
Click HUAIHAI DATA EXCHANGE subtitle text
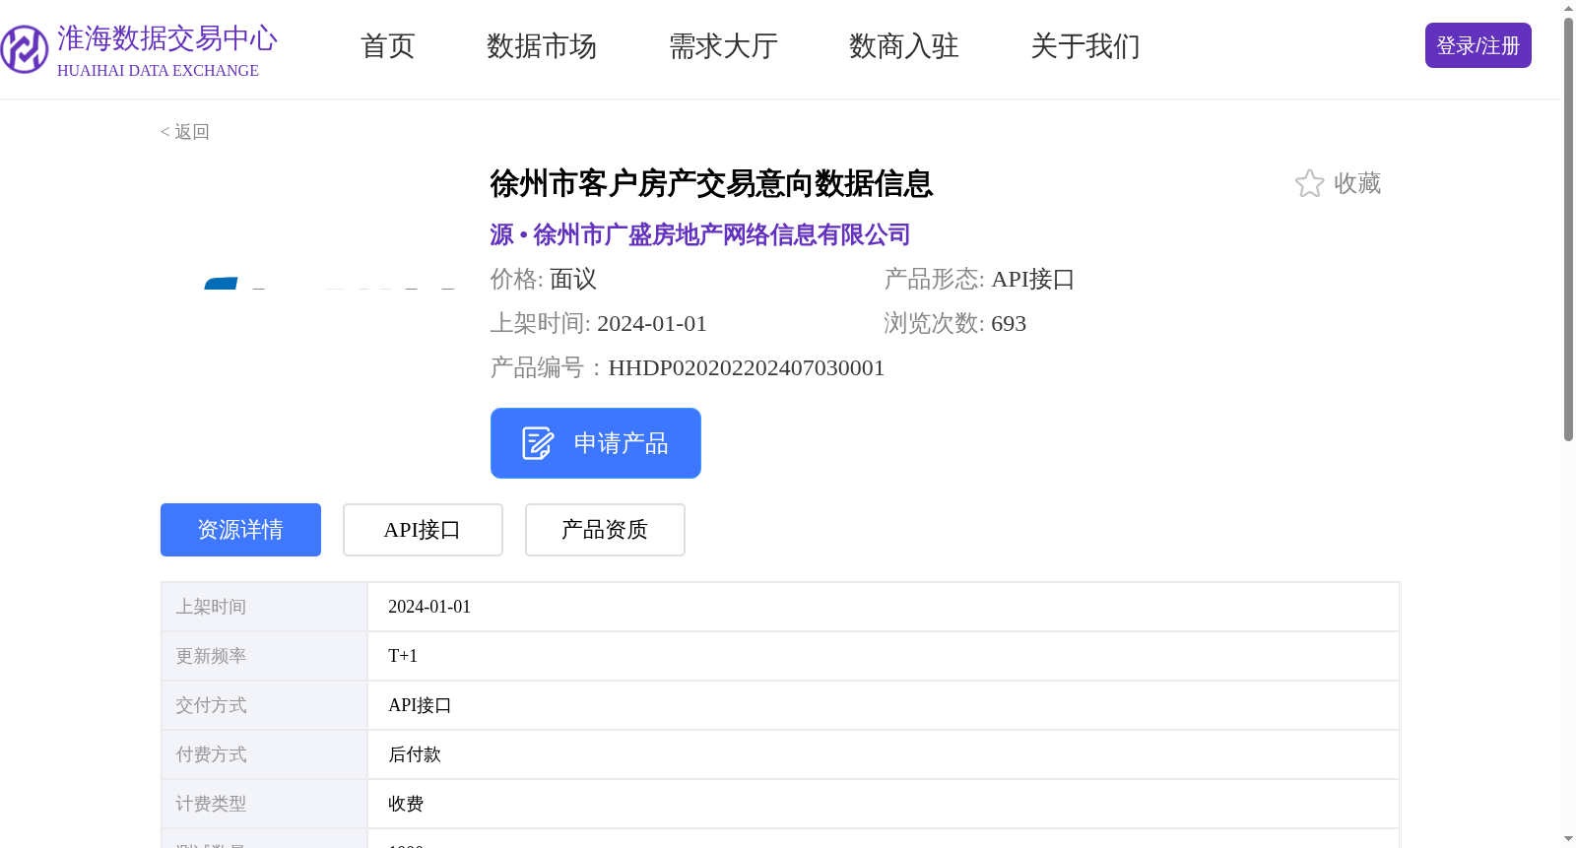(158, 71)
